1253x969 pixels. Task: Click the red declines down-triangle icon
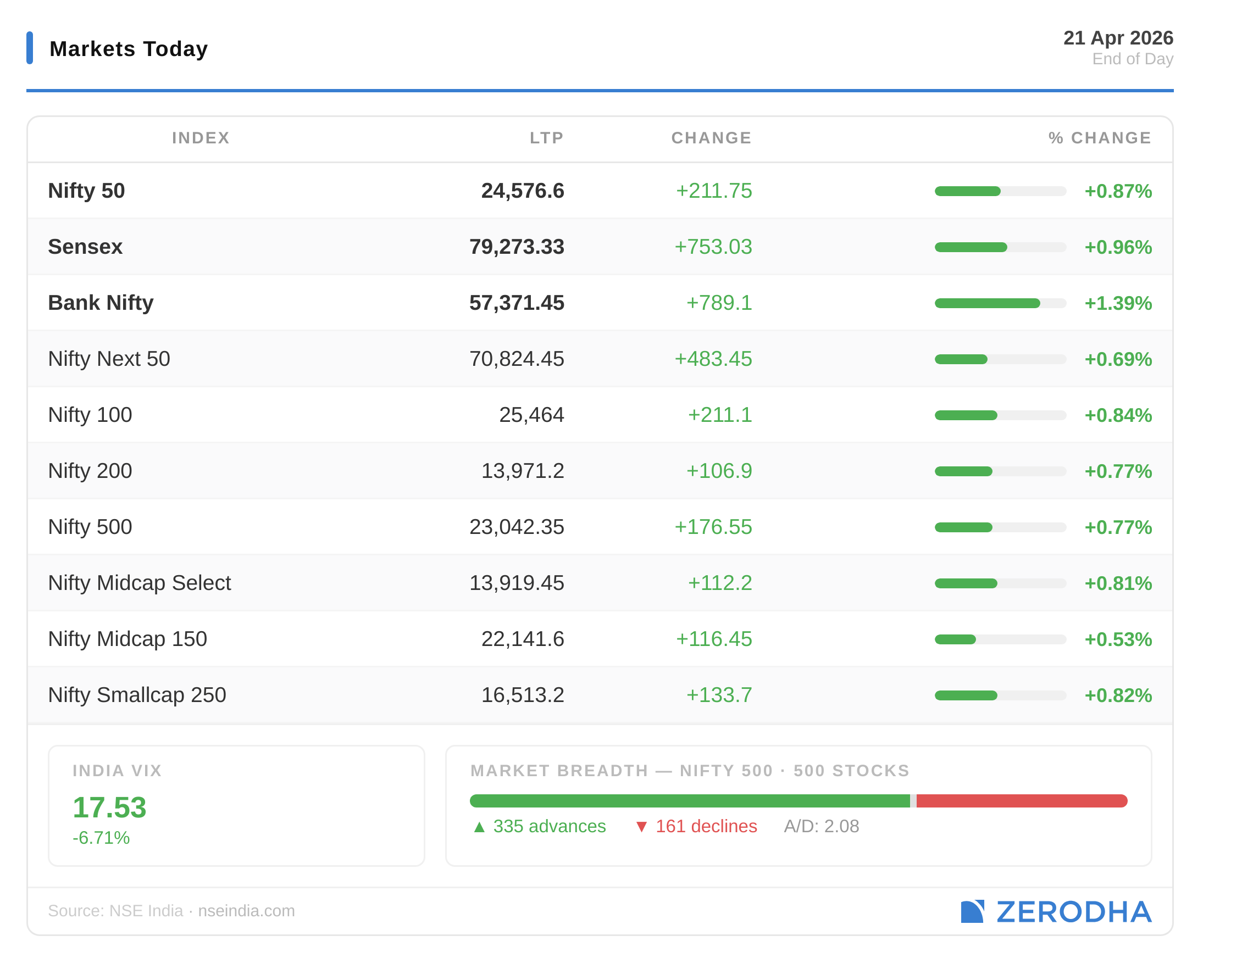642,827
